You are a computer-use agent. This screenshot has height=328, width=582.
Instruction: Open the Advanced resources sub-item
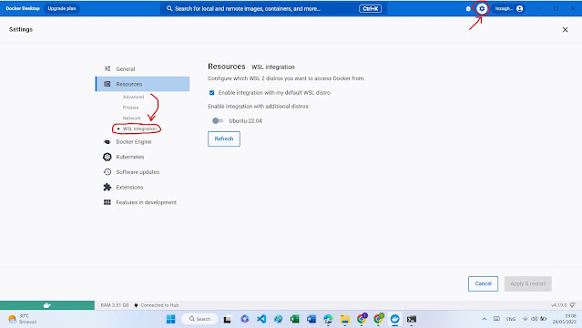click(x=133, y=97)
